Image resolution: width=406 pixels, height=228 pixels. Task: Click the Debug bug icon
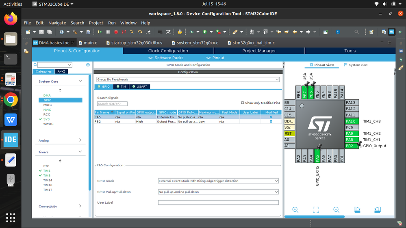[x=191, y=32]
